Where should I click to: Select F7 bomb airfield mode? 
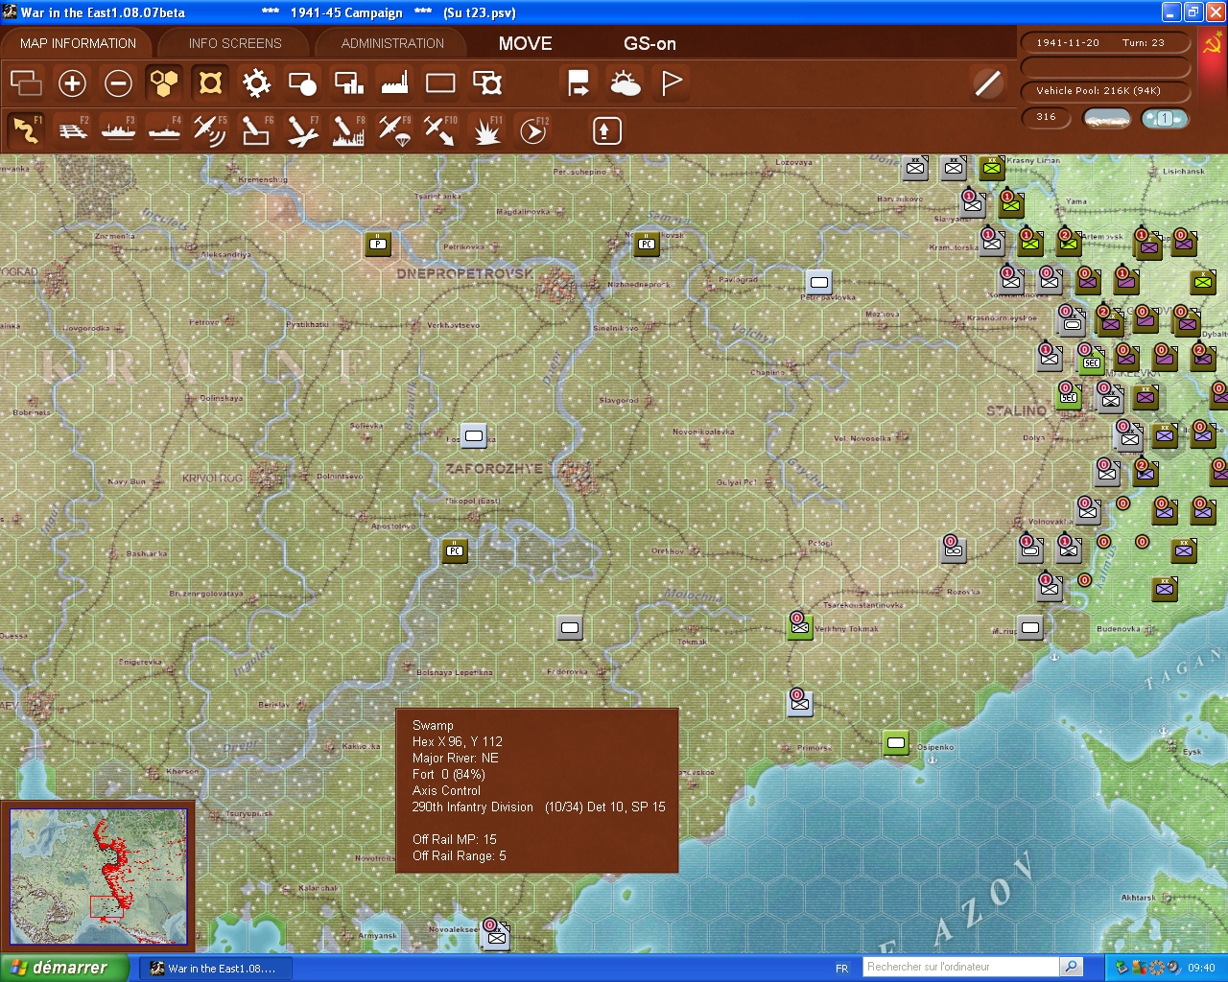[x=302, y=129]
